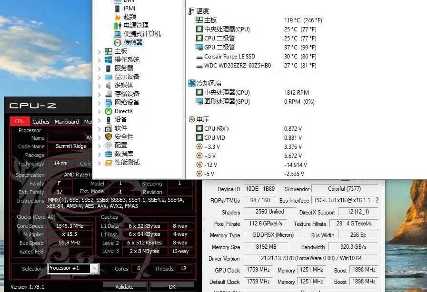Expand the 多媒体 tree node
Image resolution: width=427 pixels, height=292 pixels.
tap(99, 86)
